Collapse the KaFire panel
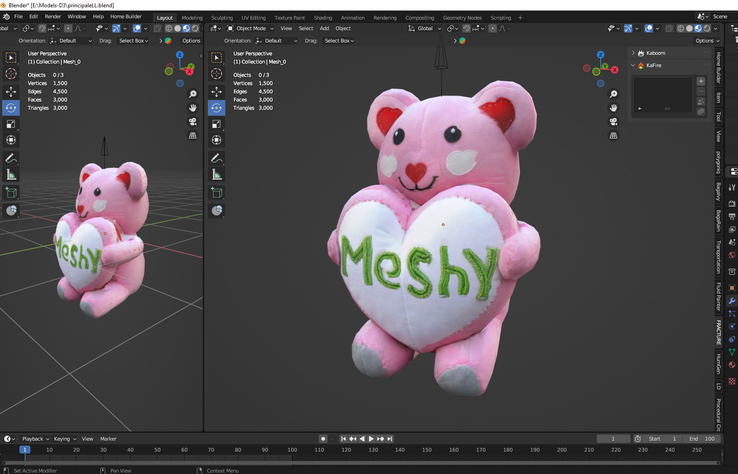 point(633,65)
